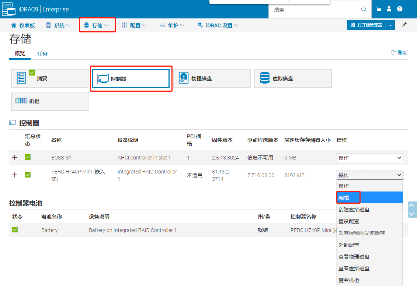Open the BOSS-S1 操作 action dropdown

coord(369,157)
